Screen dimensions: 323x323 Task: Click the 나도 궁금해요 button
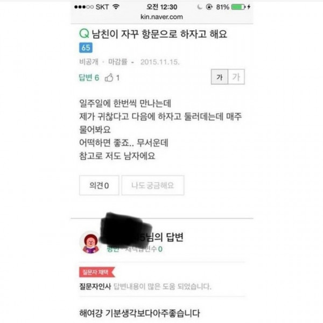pos(153,185)
